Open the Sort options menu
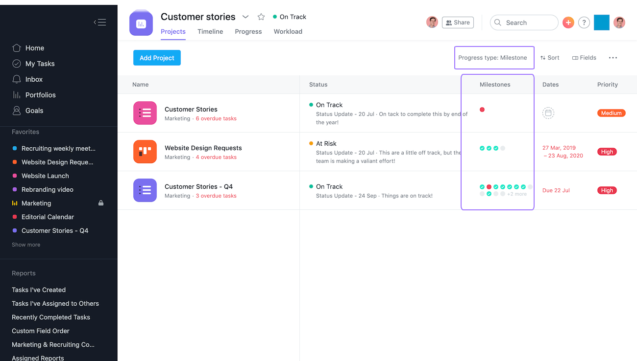Image resolution: width=637 pixels, height=361 pixels. [550, 58]
